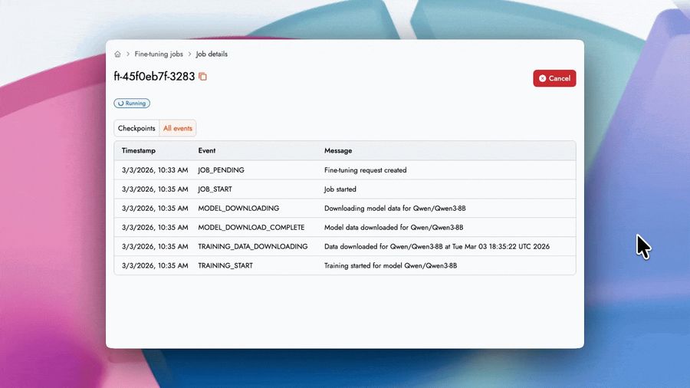The height and width of the screenshot is (388, 690).
Task: Select the JOB_PENDING event cell
Action: click(221, 170)
